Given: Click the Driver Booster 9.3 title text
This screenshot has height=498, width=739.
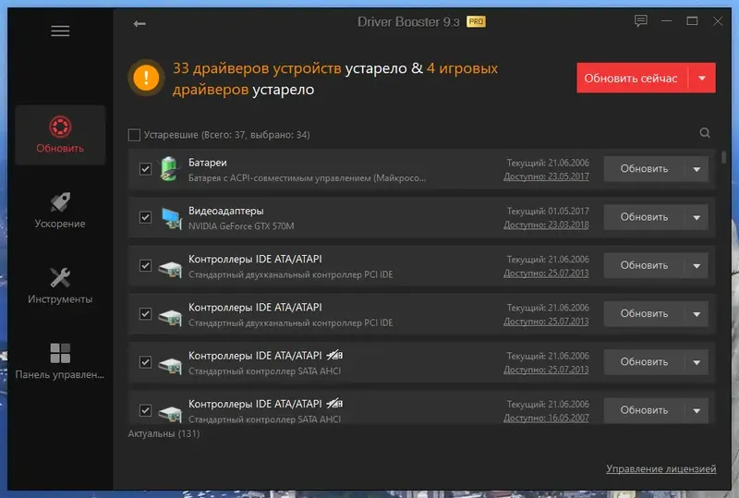Looking at the screenshot, I should 408,22.
